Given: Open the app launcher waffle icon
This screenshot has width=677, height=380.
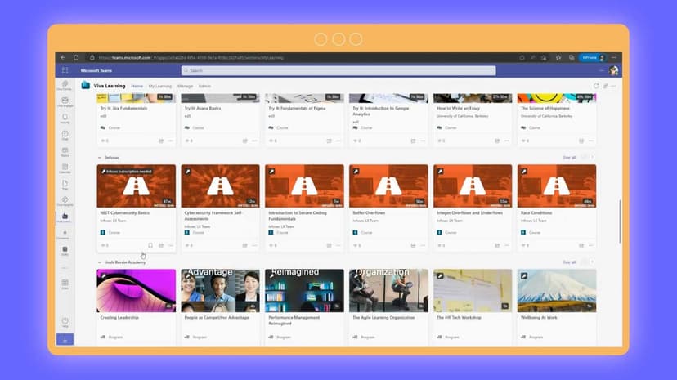Looking at the screenshot, I should 65,70.
